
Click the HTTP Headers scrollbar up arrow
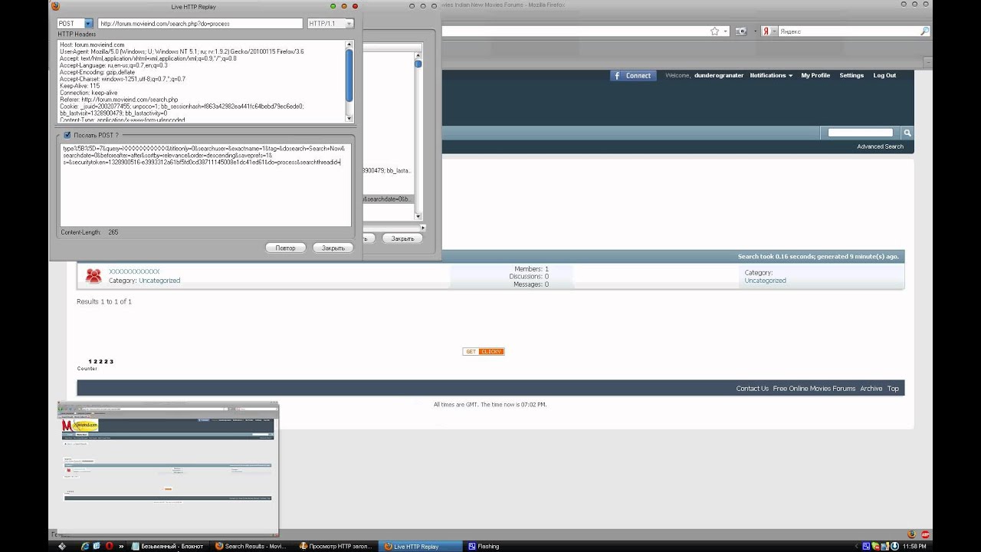pyautogui.click(x=349, y=44)
